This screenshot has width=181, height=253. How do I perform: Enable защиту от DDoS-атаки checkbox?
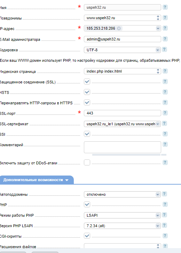coord(87,163)
